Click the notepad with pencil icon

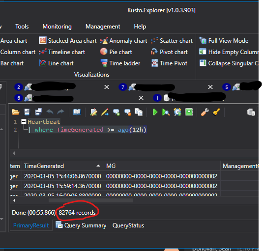[93, 112]
